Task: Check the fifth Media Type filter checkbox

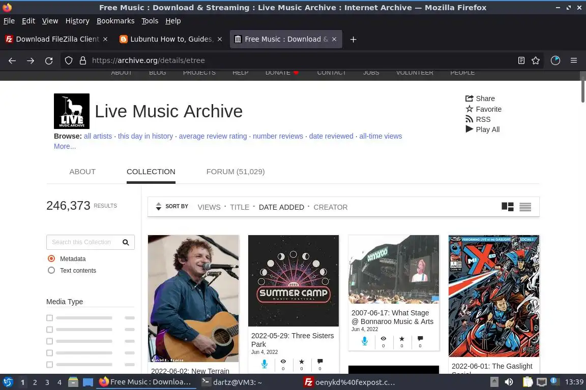Action: tap(49, 364)
